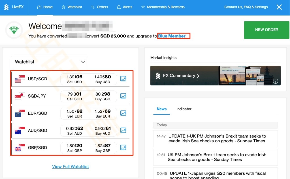This screenshot has width=290, height=179.
Task: Open the 14:47 UPDATE 1-UK PM Johnson news
Action: (216, 139)
